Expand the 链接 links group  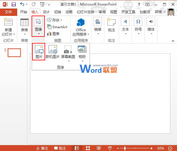(x=98, y=26)
